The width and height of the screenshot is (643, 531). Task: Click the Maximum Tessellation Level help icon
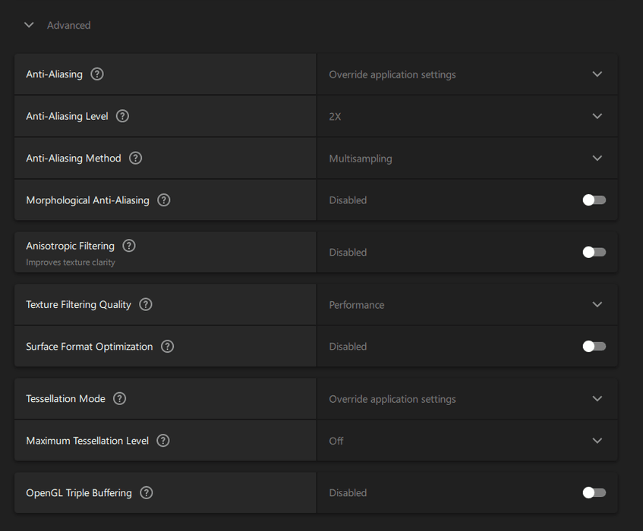pyautogui.click(x=163, y=441)
